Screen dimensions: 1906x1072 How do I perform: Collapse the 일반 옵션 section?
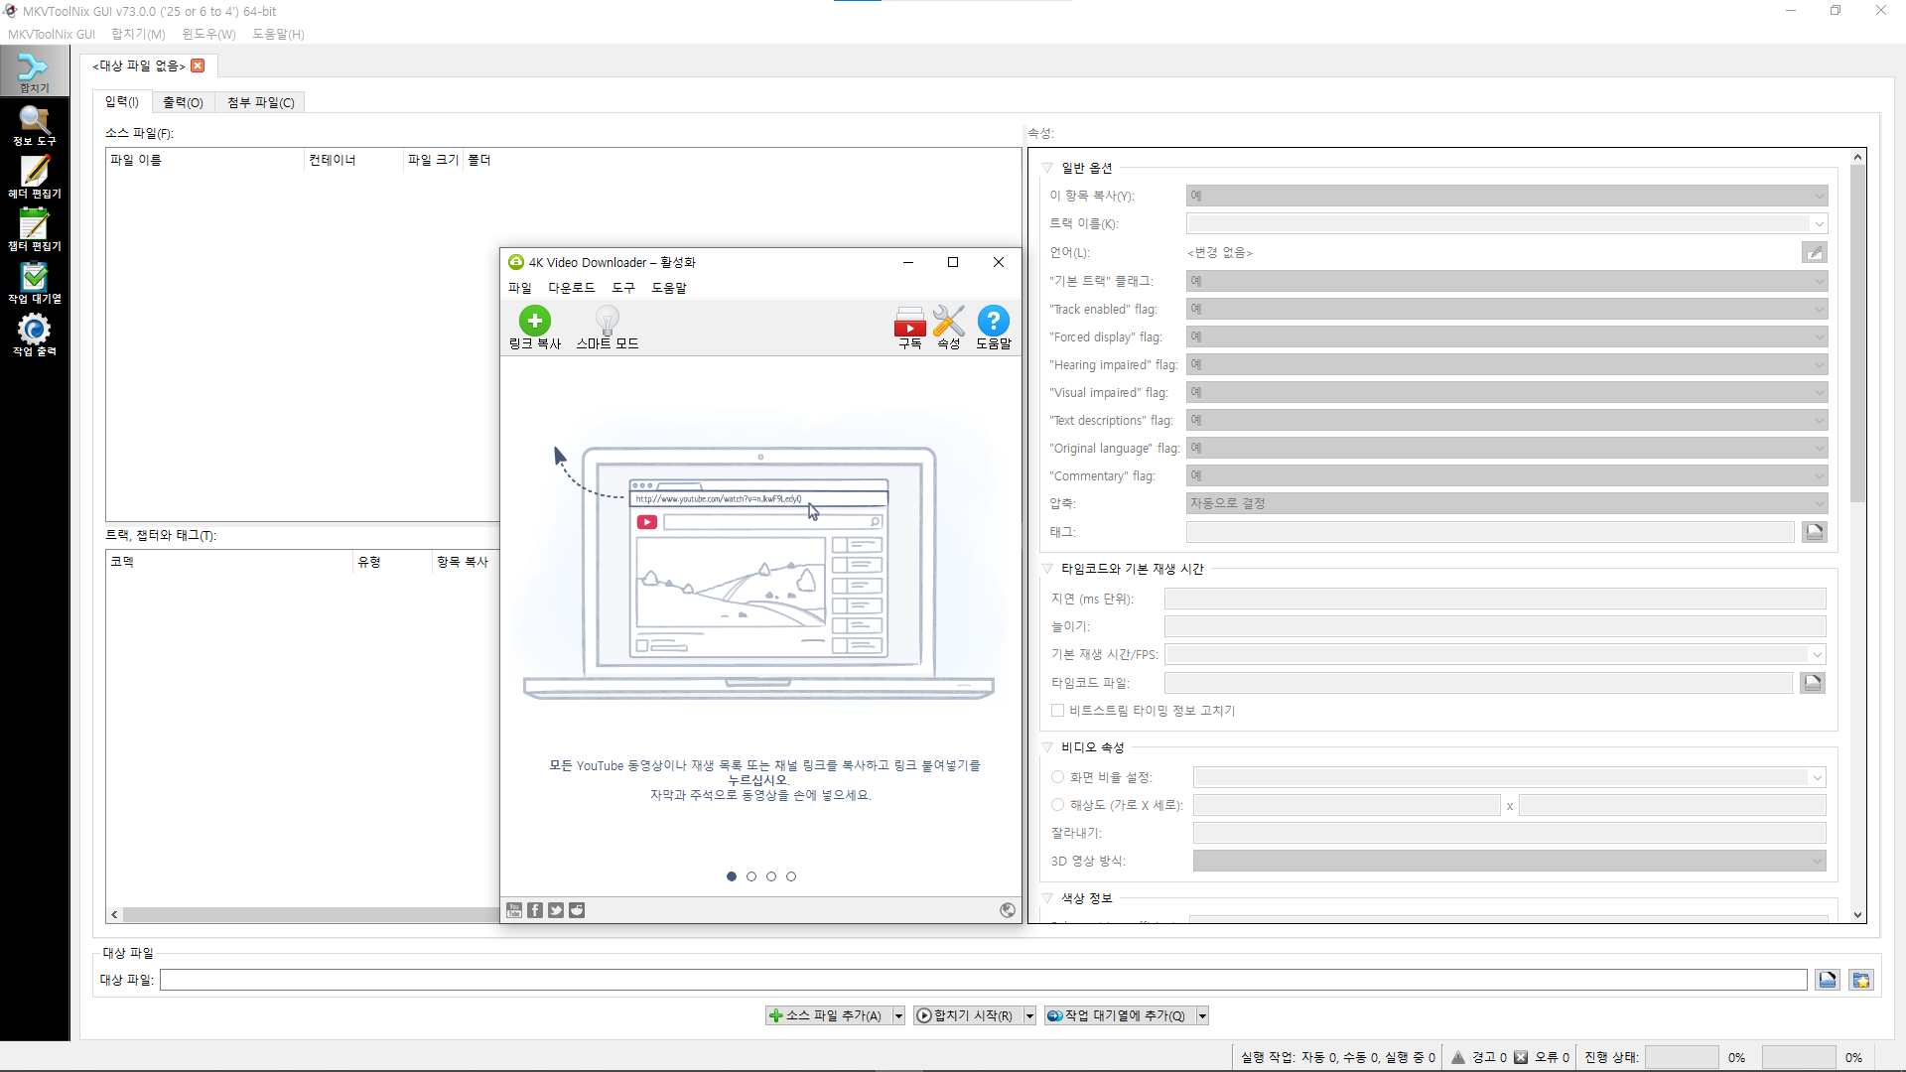pyautogui.click(x=1047, y=168)
